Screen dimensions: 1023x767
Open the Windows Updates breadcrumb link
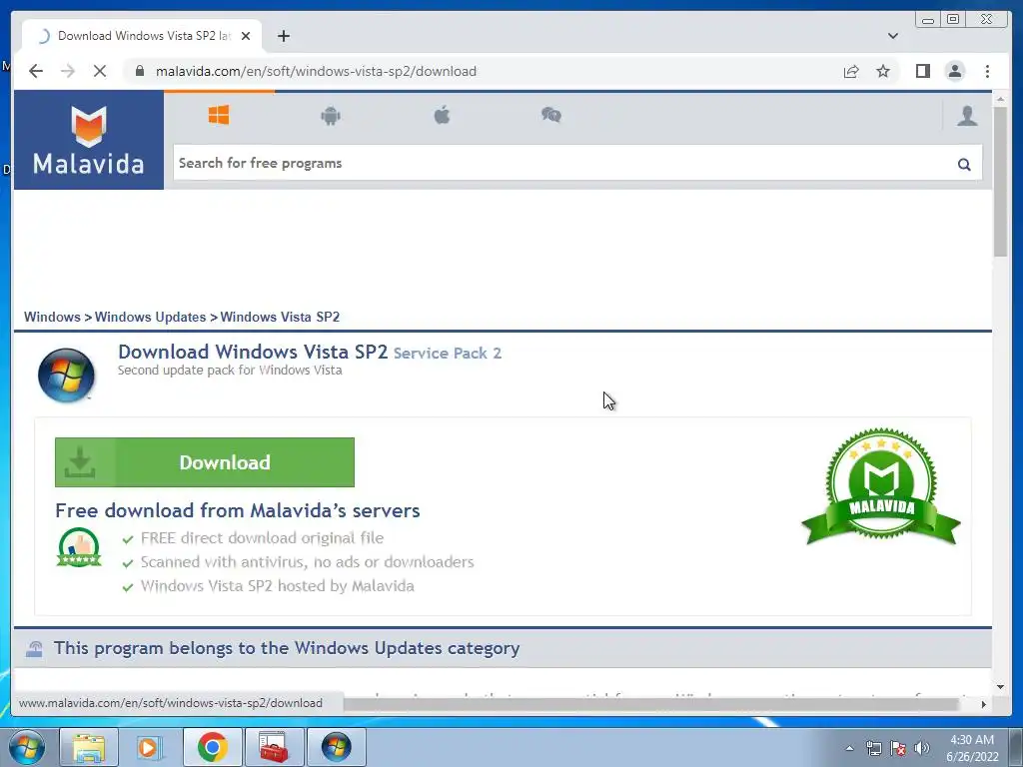click(150, 317)
